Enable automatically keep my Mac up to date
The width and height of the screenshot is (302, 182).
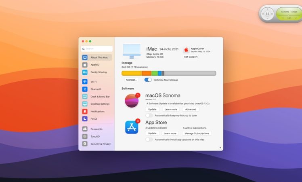coord(149,116)
